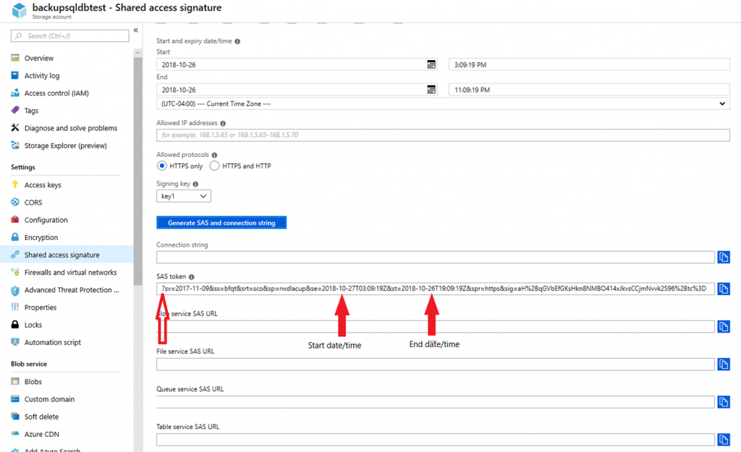Click the Tags icon in sidebar
This screenshot has height=452, width=741.
pyautogui.click(x=15, y=110)
